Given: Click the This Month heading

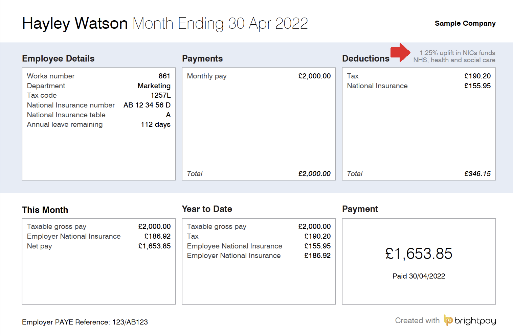Looking at the screenshot, I should pos(45,210).
